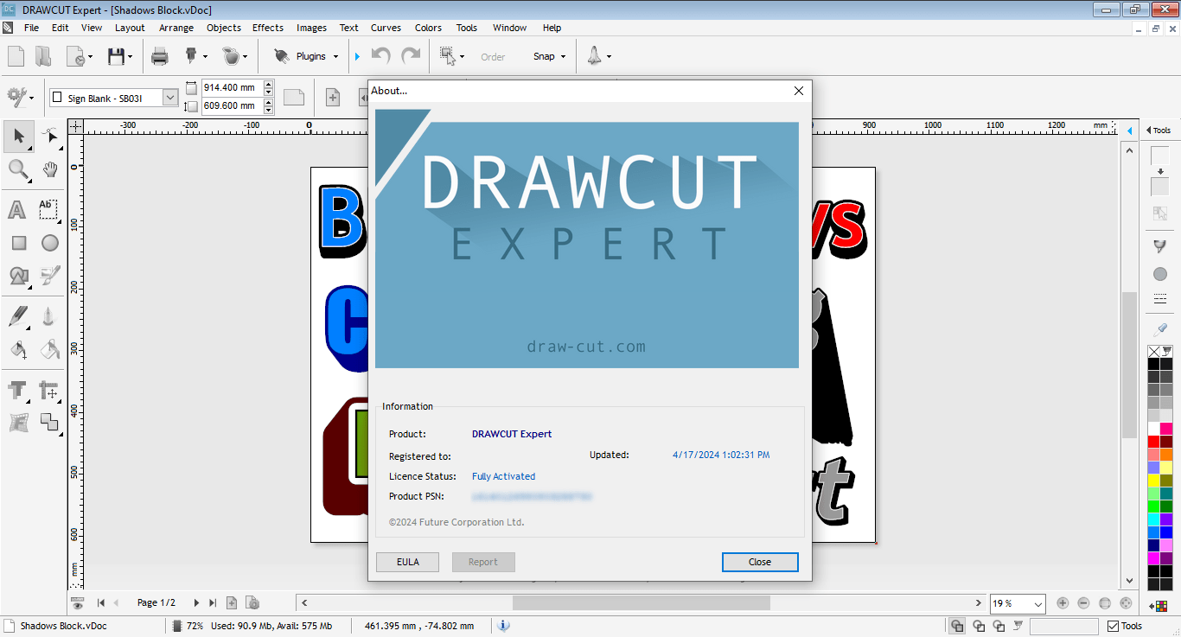This screenshot has height=637, width=1181.
Task: Select the Hand pan tool
Action: [x=50, y=169]
